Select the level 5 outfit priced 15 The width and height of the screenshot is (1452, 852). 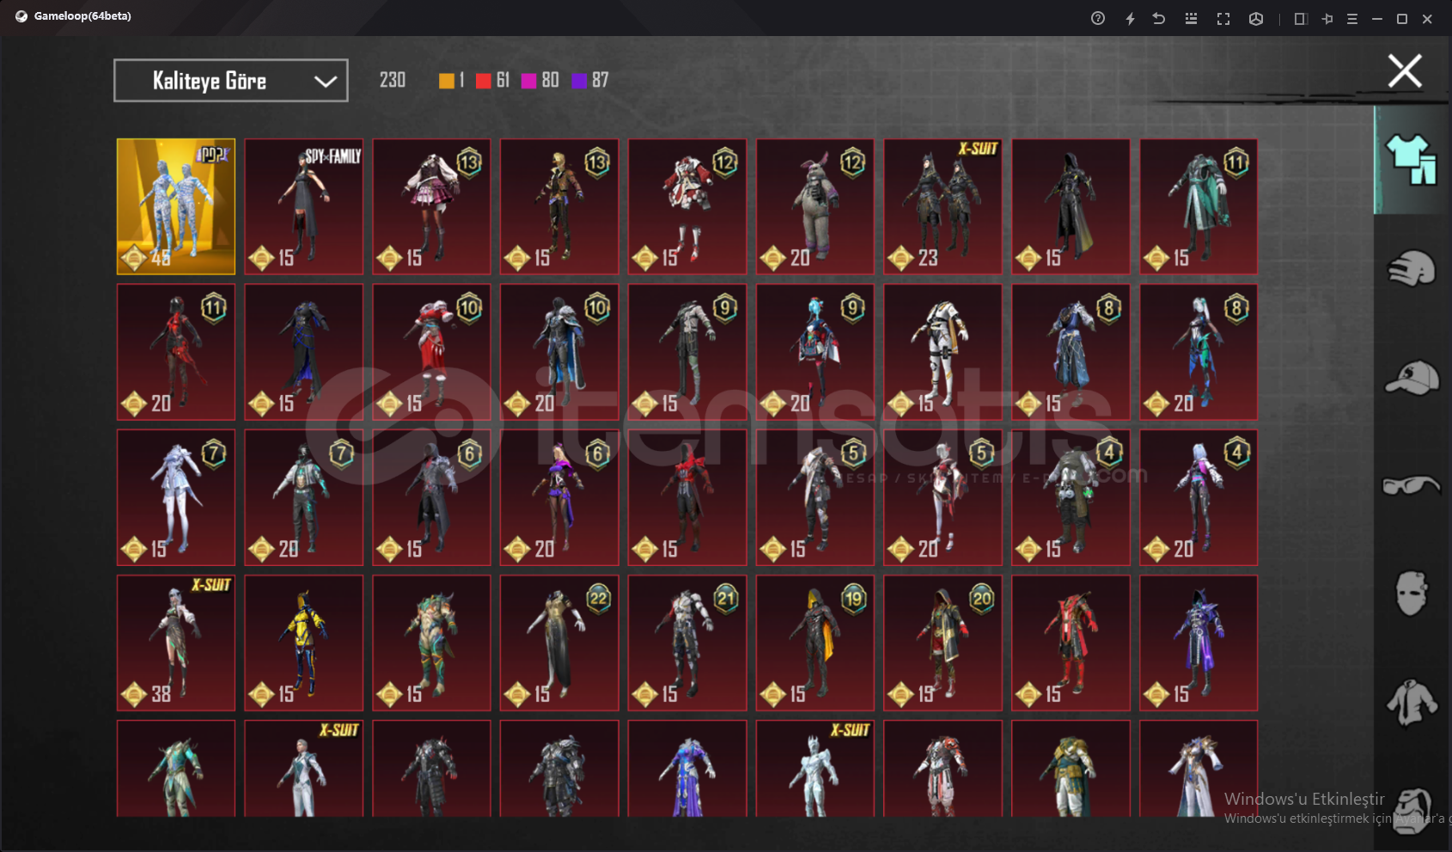815,498
